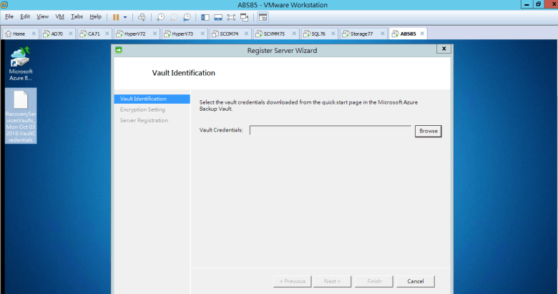This screenshot has width=558, height=294.
Task: Open the Tabs menu
Action: point(77,16)
